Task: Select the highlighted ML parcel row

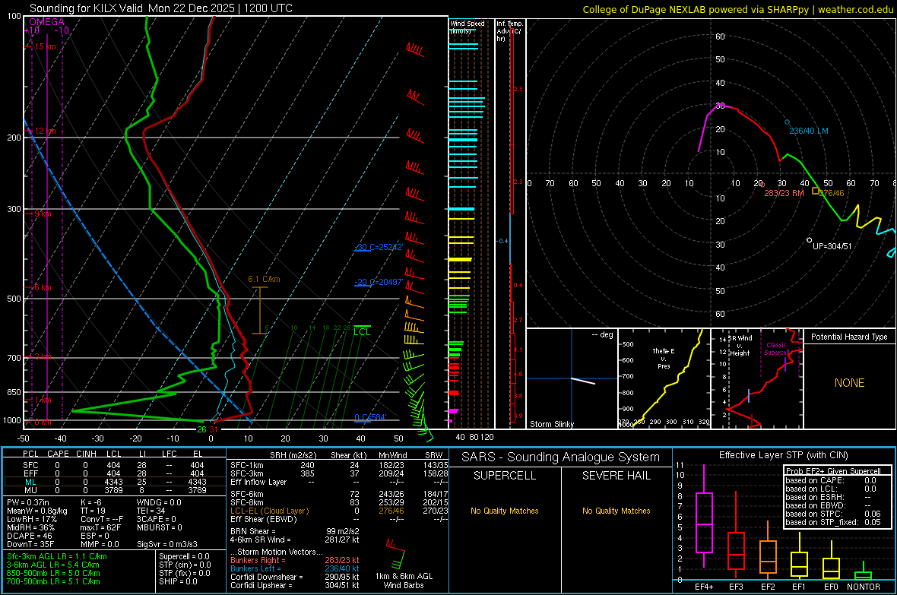Action: coord(113,482)
